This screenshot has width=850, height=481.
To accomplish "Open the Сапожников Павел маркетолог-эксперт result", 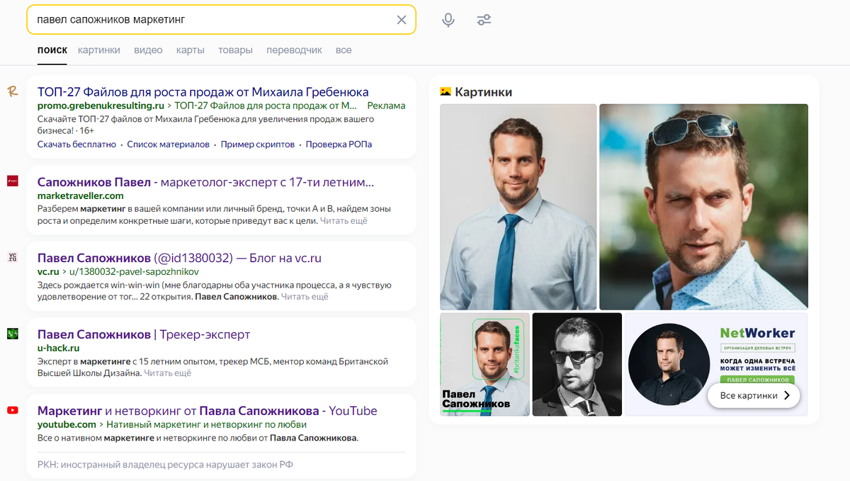I will point(206,182).
